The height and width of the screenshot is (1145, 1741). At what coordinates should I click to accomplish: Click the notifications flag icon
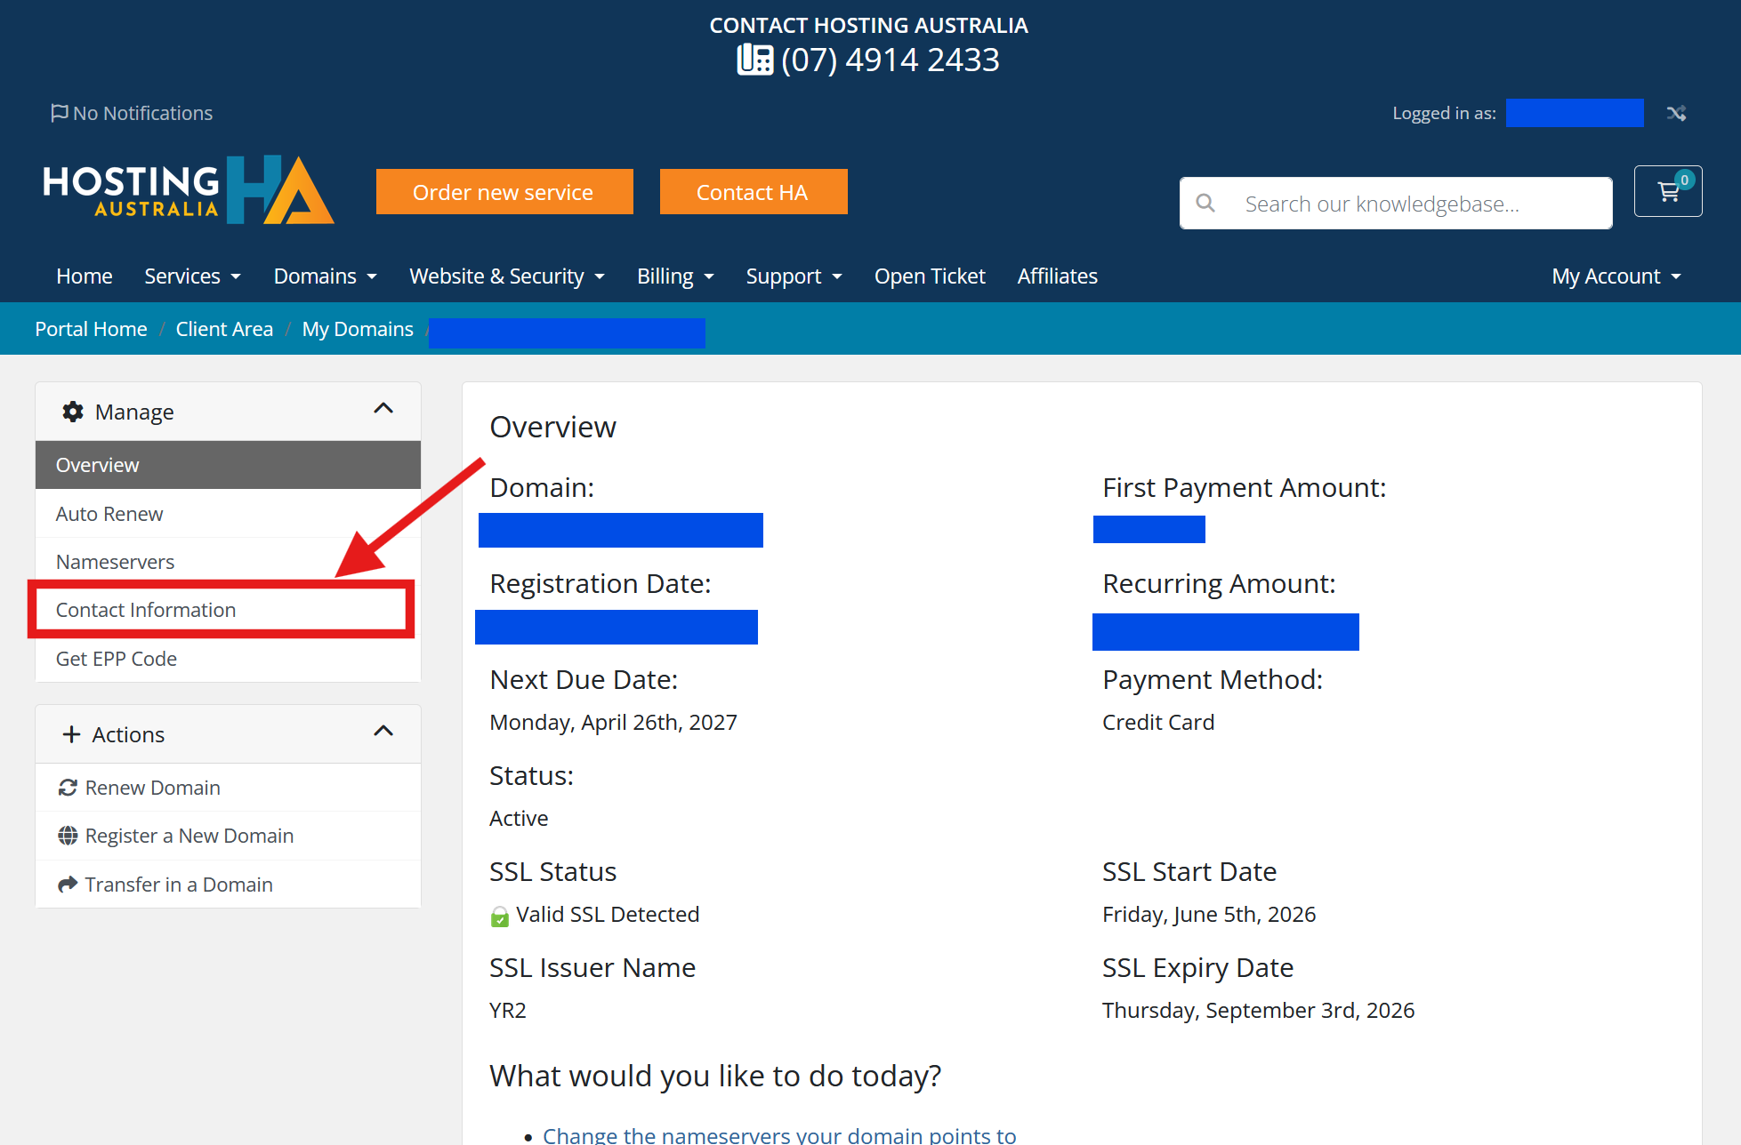(60, 113)
